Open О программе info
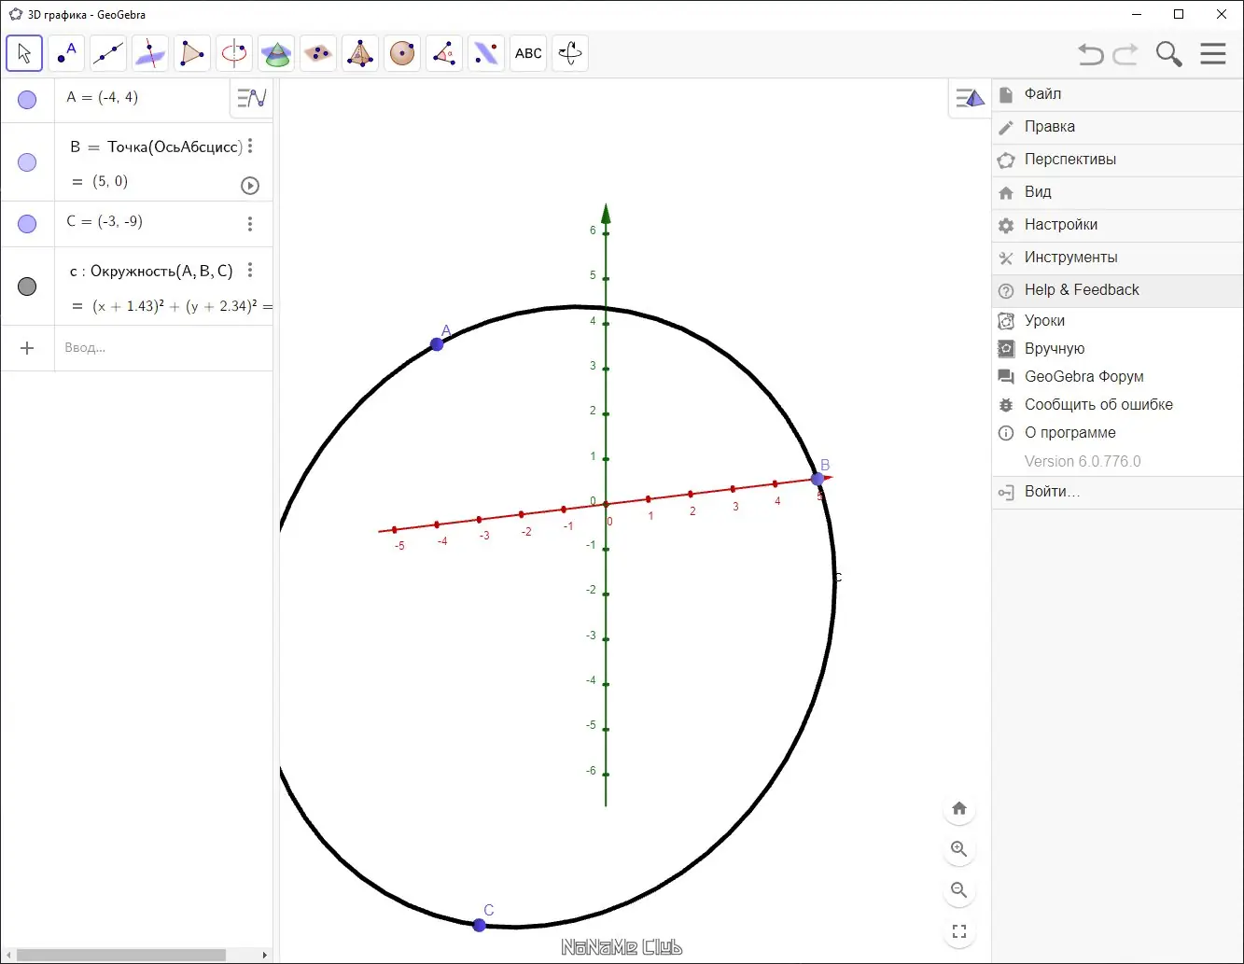Viewport: 1244px width, 964px height. click(1118, 433)
